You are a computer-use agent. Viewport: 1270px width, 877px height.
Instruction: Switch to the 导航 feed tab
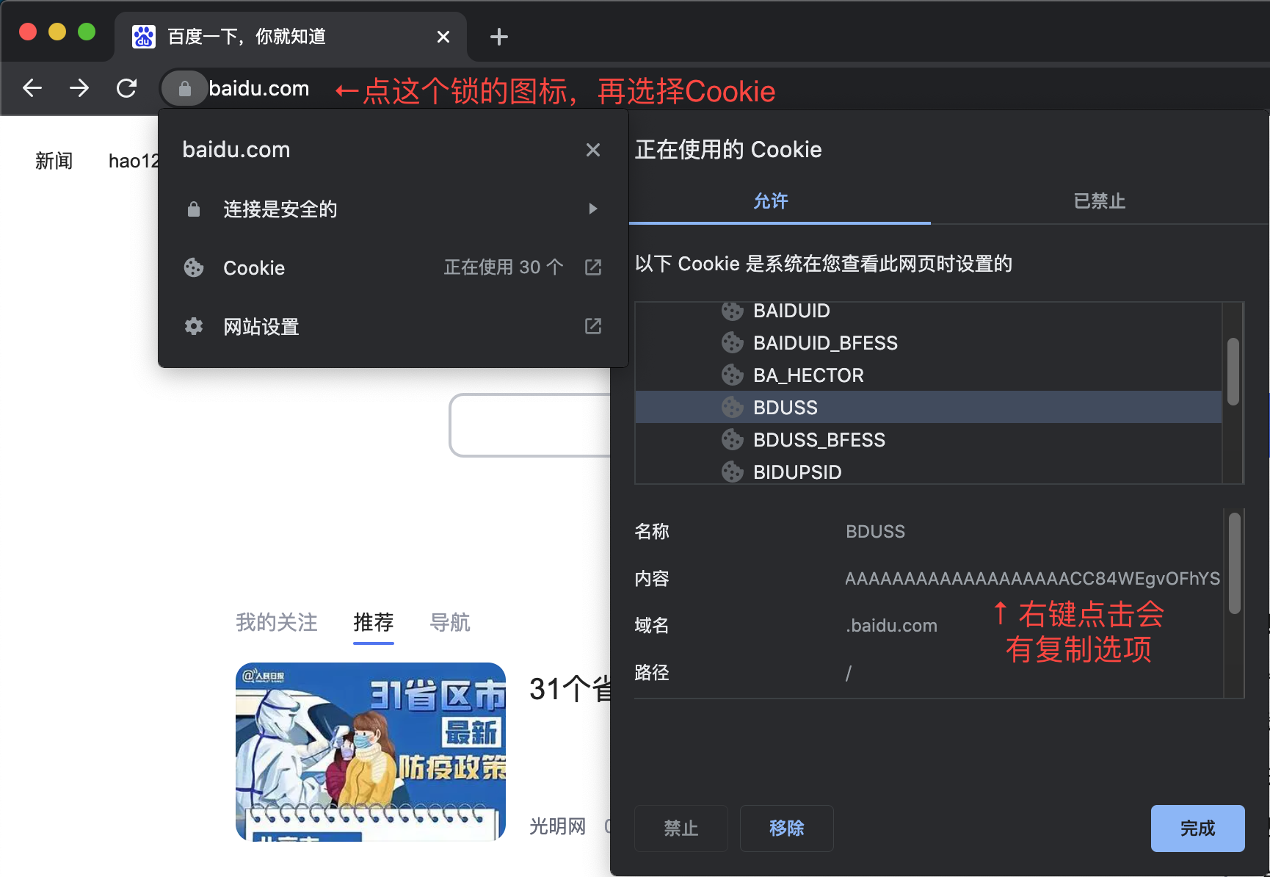[450, 623]
